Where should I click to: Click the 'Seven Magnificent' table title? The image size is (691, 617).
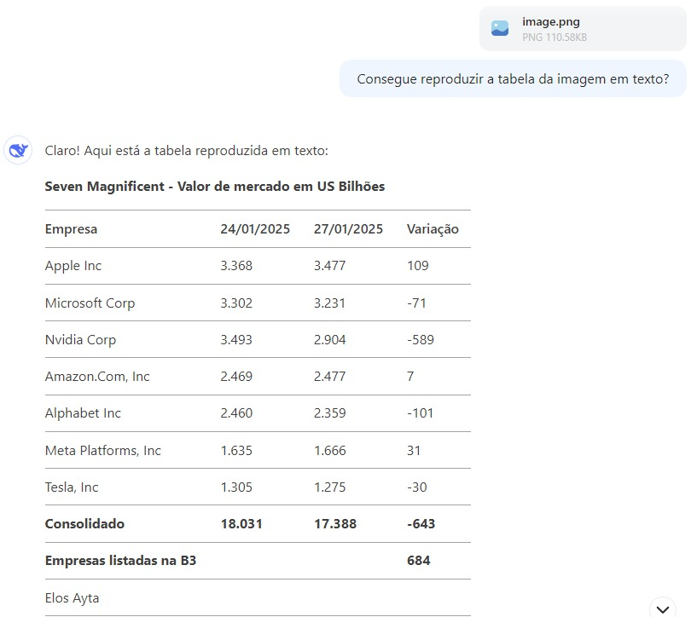tap(215, 187)
